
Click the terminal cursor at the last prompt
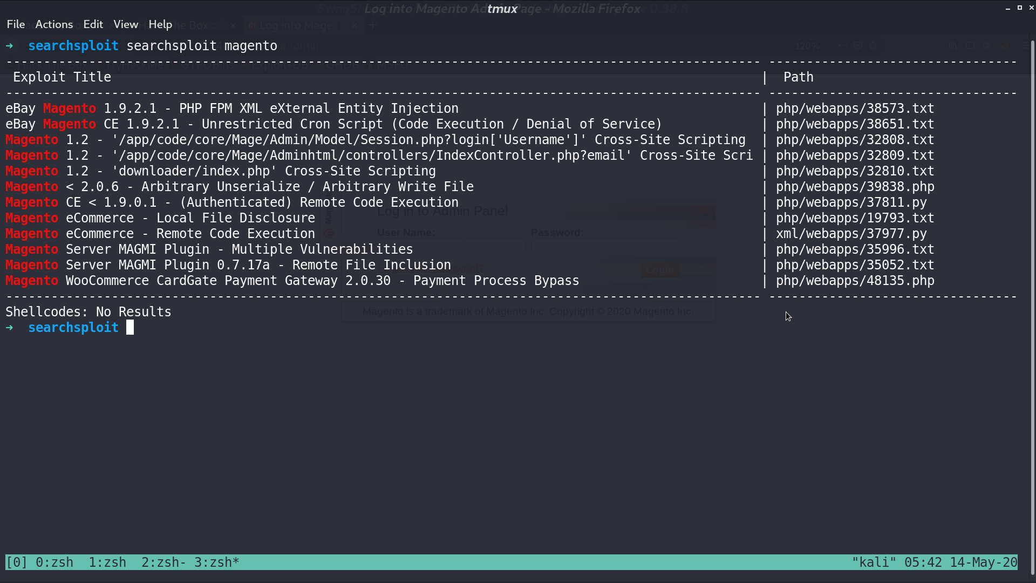[x=130, y=328]
